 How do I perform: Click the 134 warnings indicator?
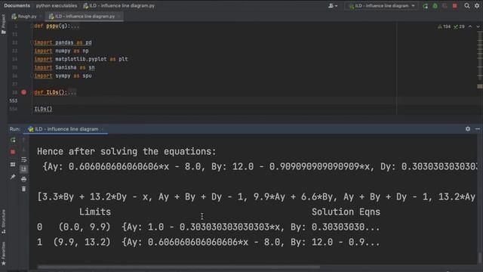pyautogui.click(x=445, y=26)
